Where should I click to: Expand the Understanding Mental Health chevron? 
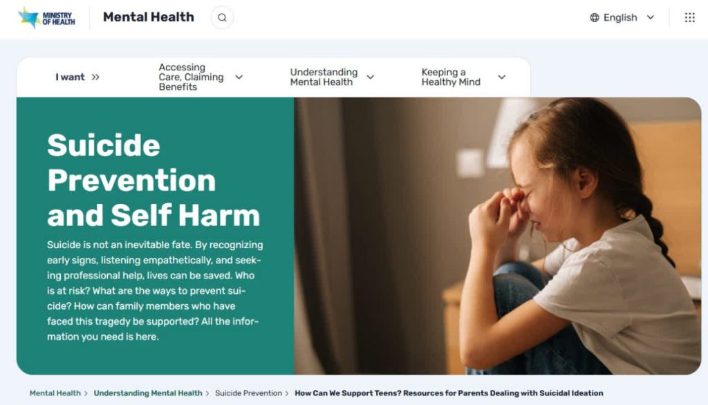point(371,77)
